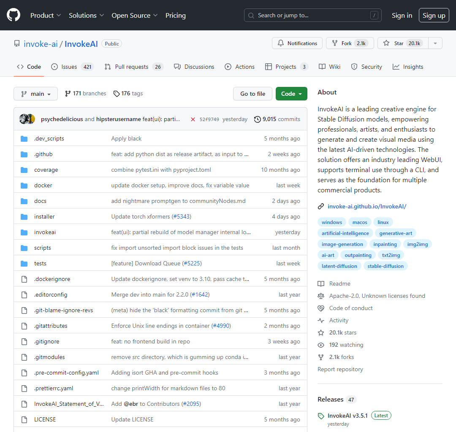Click the forks count fork icon

pos(321,357)
